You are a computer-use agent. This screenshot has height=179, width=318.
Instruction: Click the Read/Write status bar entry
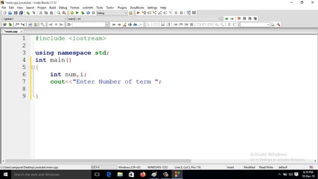(266, 167)
